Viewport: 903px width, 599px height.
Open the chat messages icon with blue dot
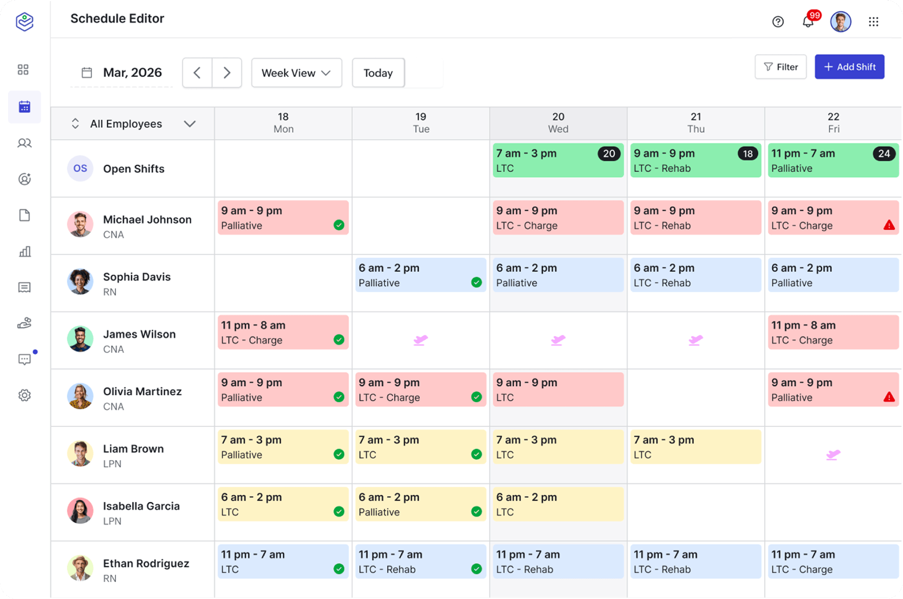coord(24,360)
